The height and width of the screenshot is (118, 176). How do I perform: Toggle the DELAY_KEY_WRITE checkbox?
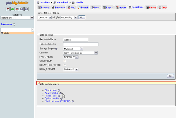65,65
